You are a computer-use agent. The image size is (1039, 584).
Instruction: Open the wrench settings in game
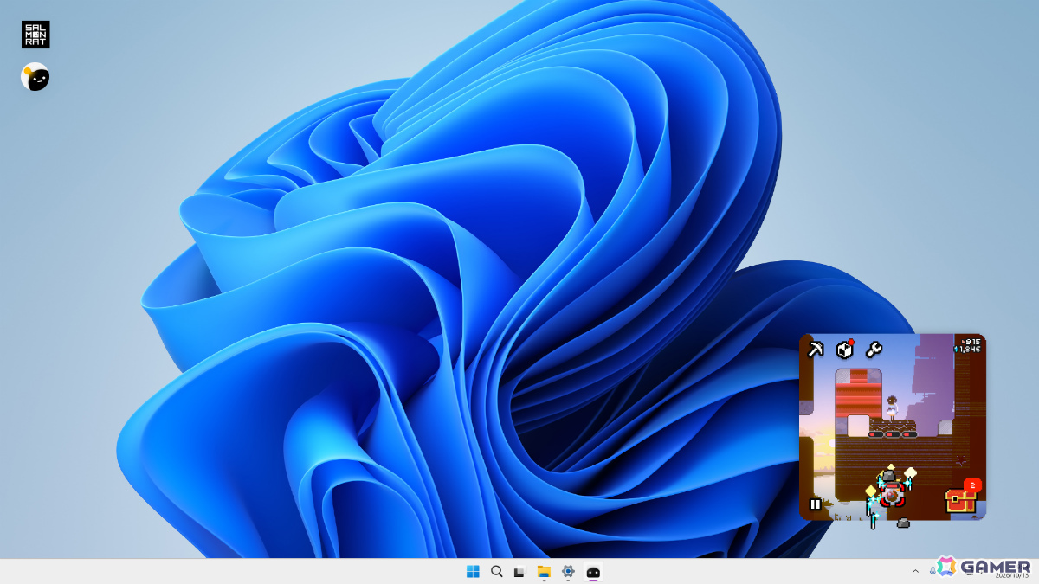point(874,350)
